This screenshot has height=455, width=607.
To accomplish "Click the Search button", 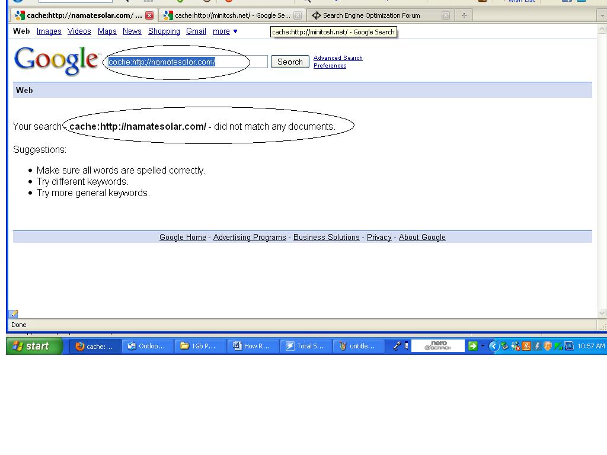I will [x=290, y=62].
